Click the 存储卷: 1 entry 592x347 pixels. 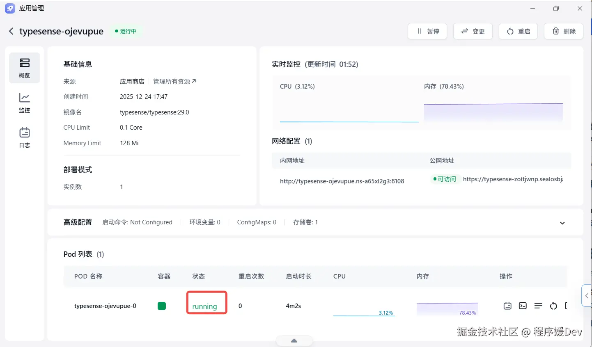click(305, 222)
